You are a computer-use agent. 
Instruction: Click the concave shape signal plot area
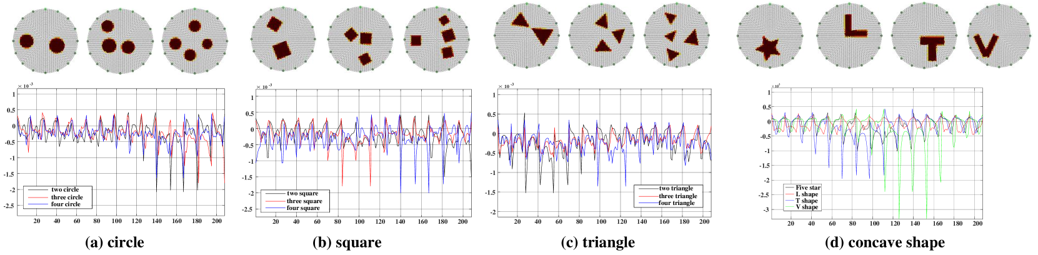click(877, 154)
